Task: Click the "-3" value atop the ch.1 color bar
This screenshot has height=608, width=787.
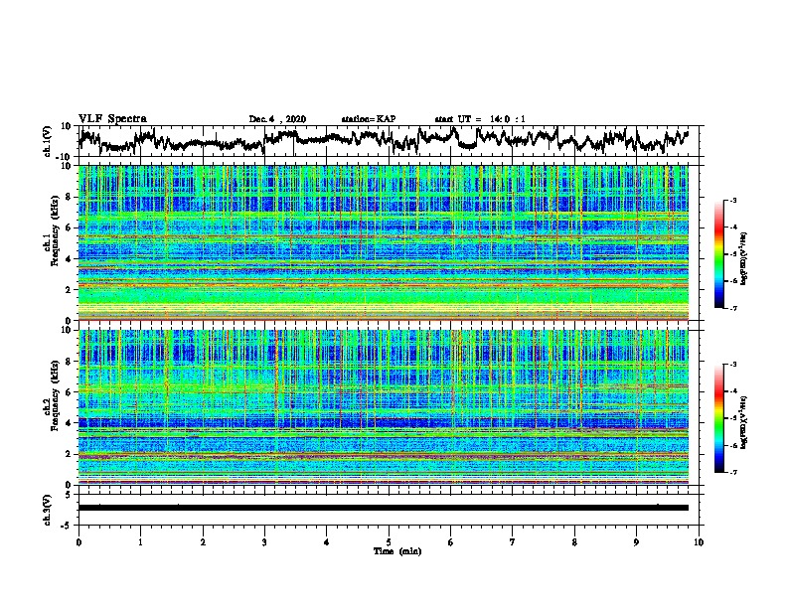Action: [x=732, y=200]
